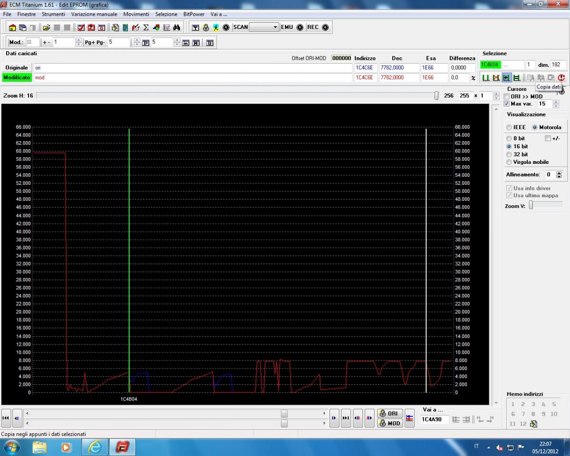Click the MOD lock button
570x456 pixels.
click(389, 423)
